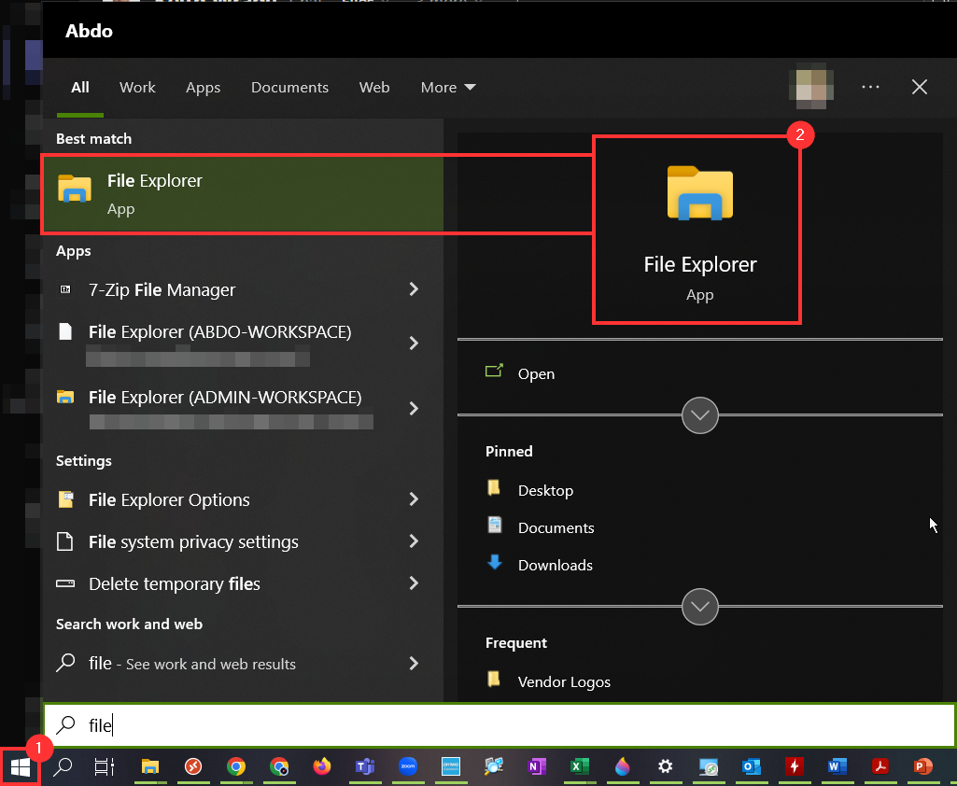The height and width of the screenshot is (786, 957).
Task: Expand the Pinned list chevron
Action: coord(700,607)
